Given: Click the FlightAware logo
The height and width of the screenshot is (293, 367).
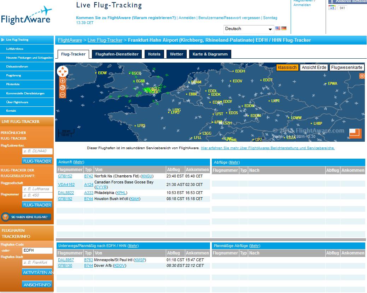Looking at the screenshot, I should [x=26, y=15].
